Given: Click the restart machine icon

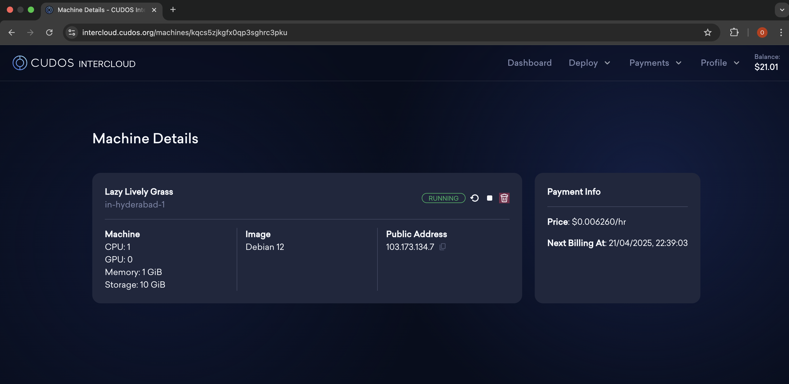Looking at the screenshot, I should [x=474, y=198].
